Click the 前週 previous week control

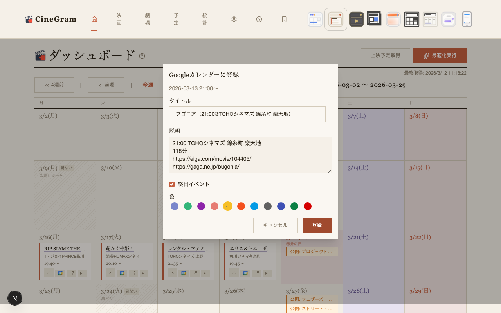106,85
